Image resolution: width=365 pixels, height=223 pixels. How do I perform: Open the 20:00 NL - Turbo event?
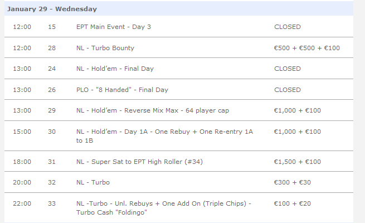[x=93, y=182]
